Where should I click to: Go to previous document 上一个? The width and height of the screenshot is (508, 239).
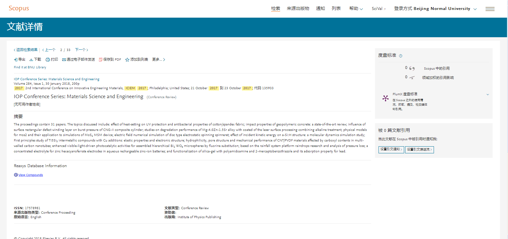pyautogui.click(x=49, y=50)
